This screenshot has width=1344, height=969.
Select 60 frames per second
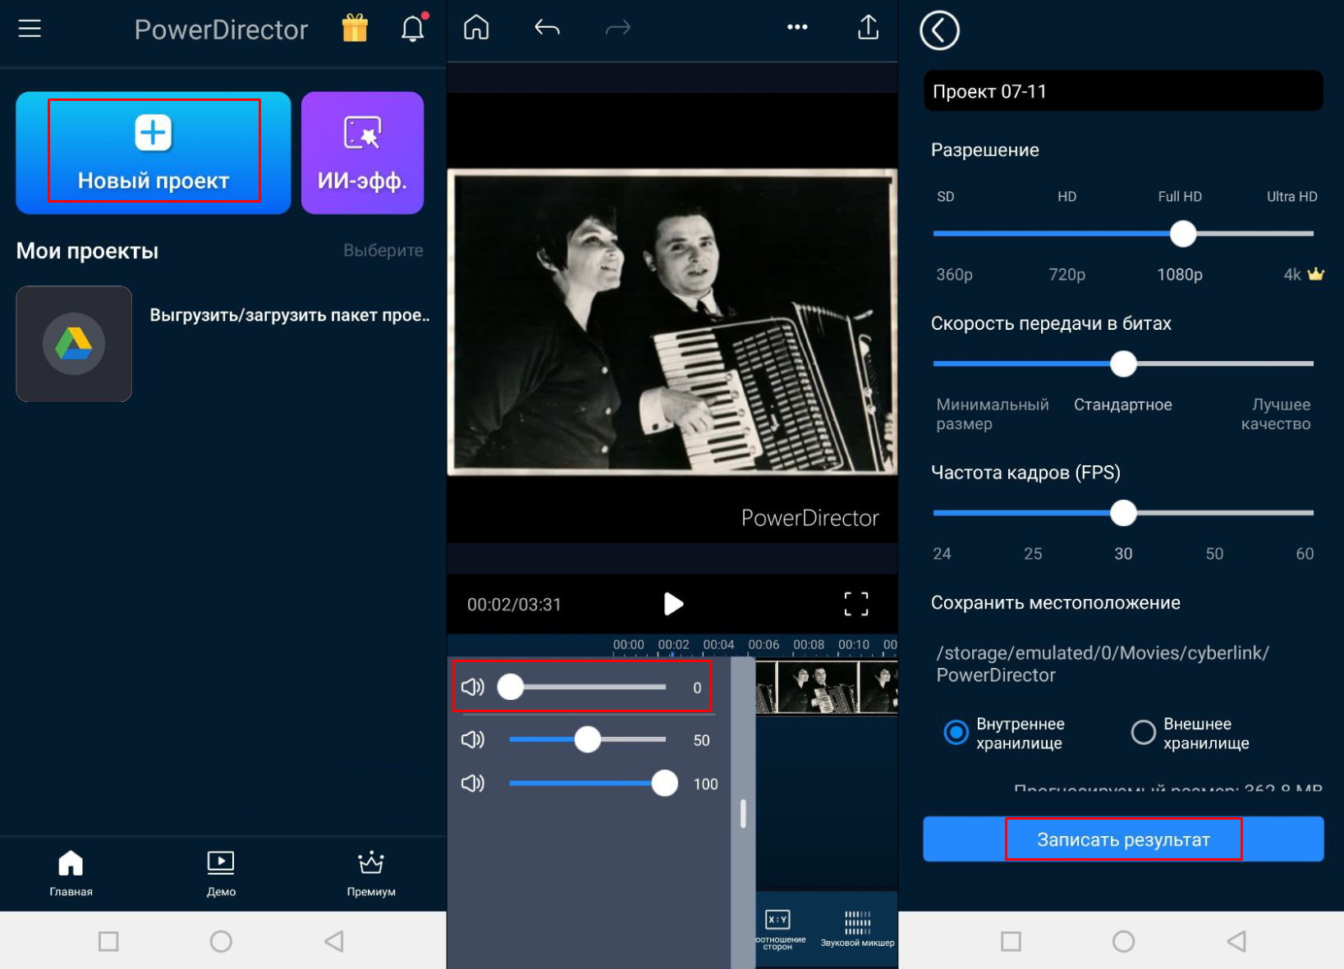click(1305, 554)
